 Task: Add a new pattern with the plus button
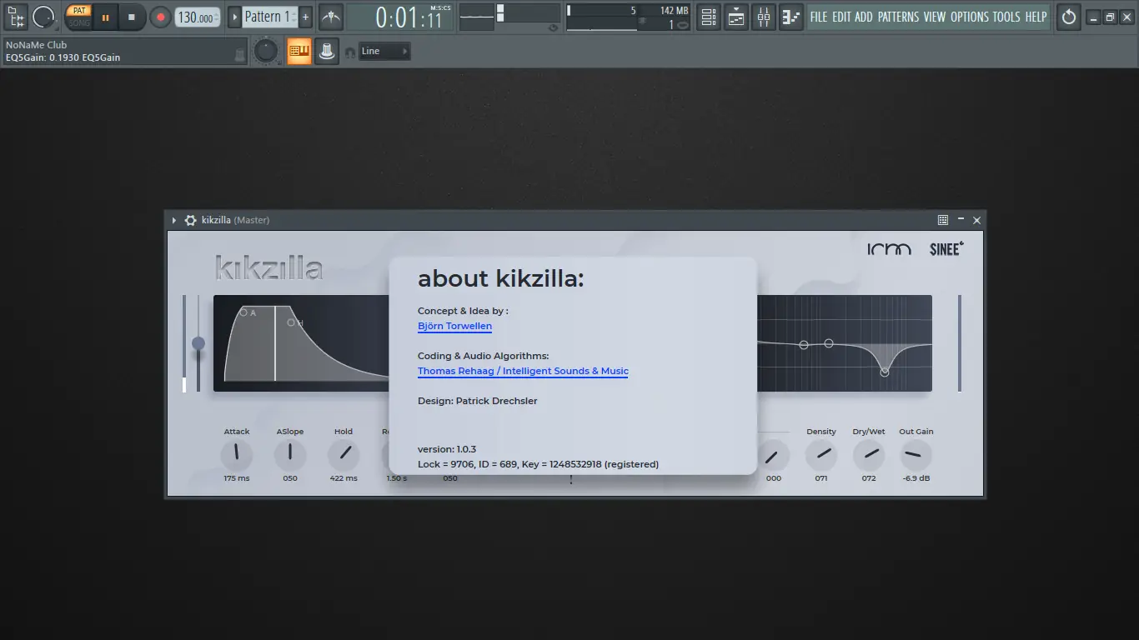(305, 17)
